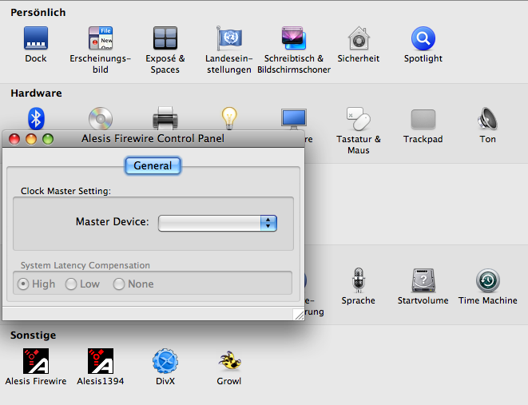
Task: Open the Bluetooth preference icon
Action: tap(36, 118)
